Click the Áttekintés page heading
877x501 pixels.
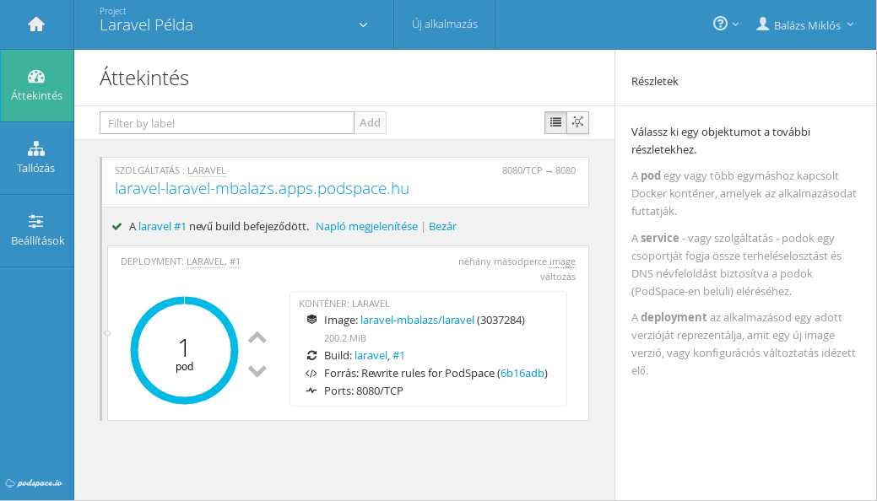[144, 78]
